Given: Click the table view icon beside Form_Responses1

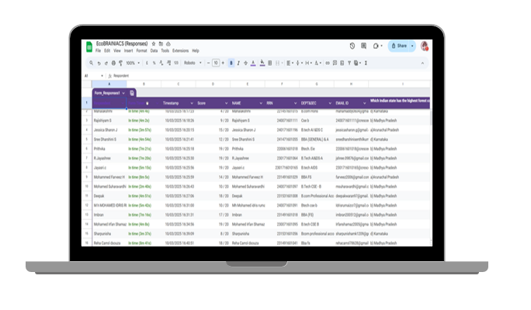Looking at the screenshot, I should coord(132,92).
